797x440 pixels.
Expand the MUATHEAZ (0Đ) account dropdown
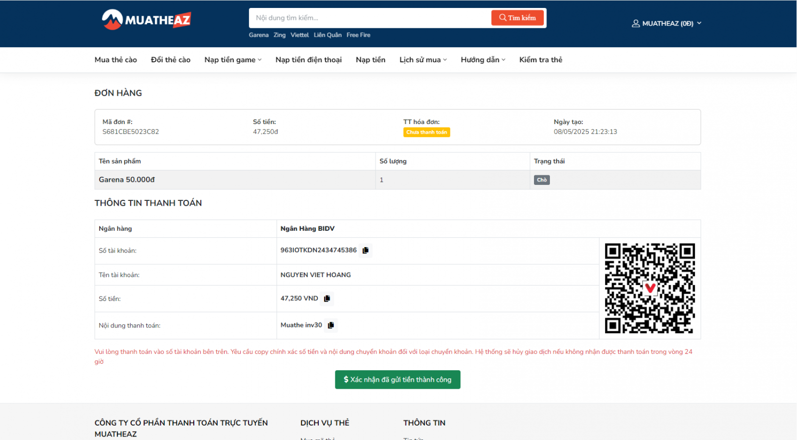(667, 23)
